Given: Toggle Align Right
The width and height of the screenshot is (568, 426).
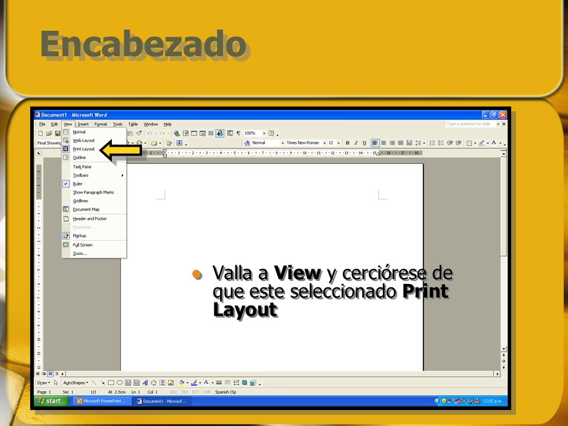Looking at the screenshot, I should point(392,143).
